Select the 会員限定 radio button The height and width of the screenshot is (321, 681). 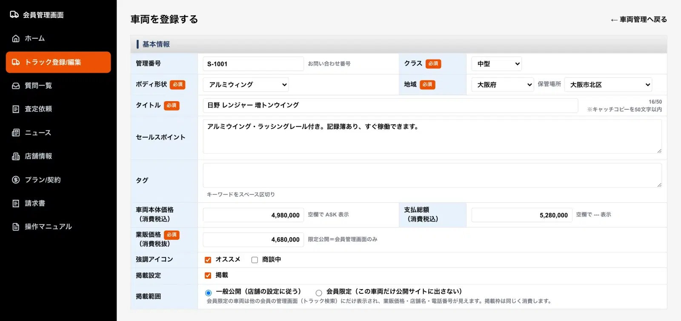pos(318,293)
